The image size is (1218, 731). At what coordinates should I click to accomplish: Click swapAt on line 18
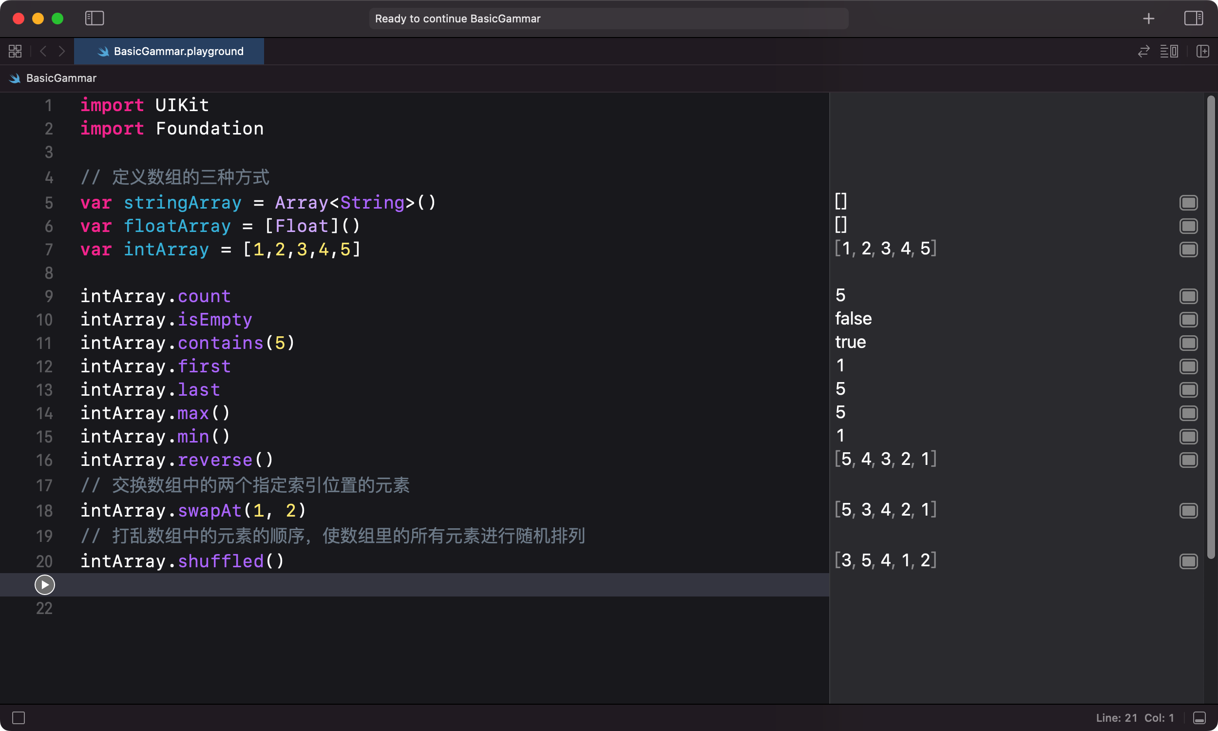209,510
